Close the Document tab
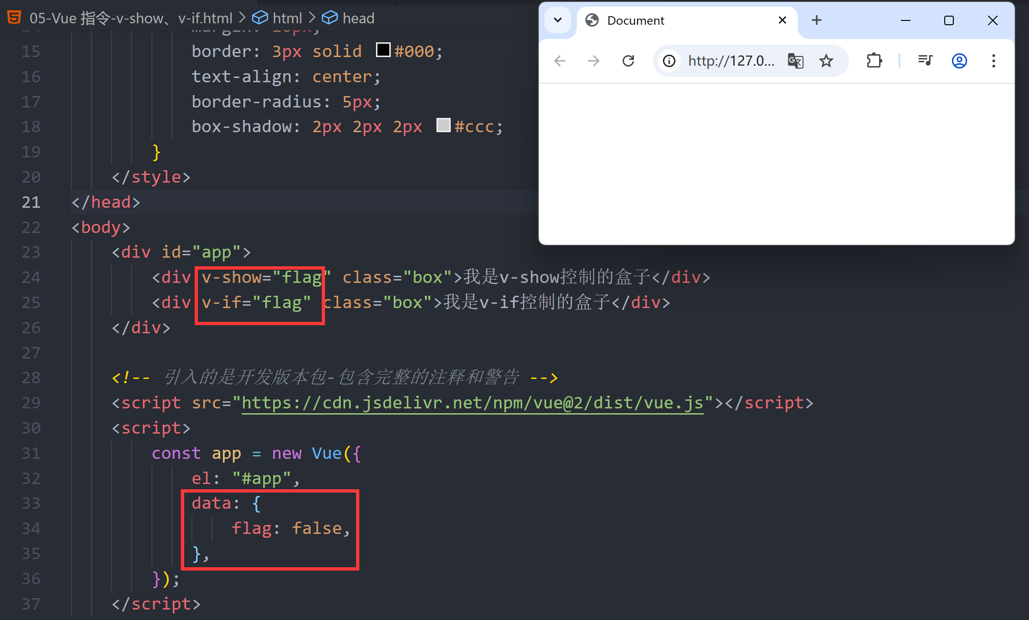Screen dimensions: 1029x620 pos(782,20)
